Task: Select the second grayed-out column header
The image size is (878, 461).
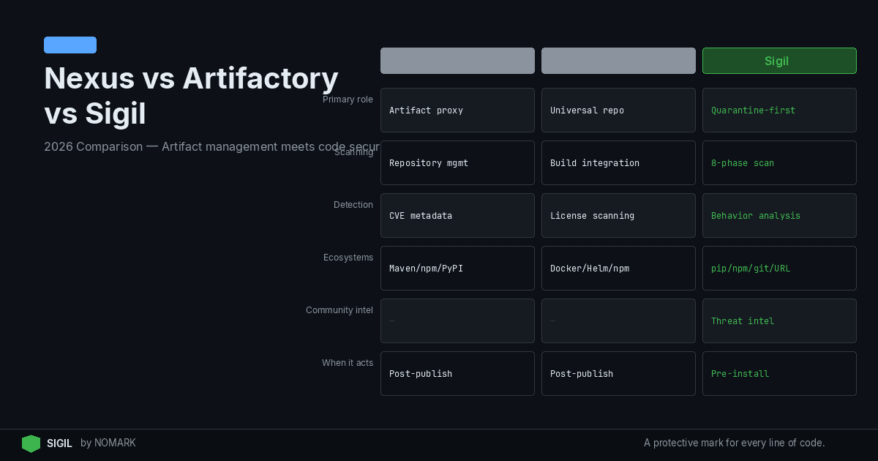Action: point(618,61)
